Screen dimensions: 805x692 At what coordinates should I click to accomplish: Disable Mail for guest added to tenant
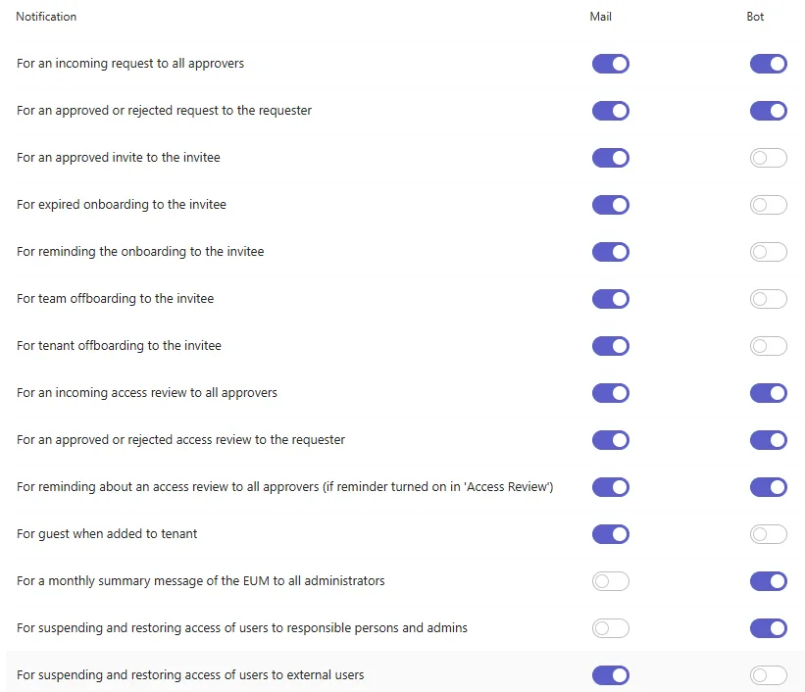coord(611,534)
